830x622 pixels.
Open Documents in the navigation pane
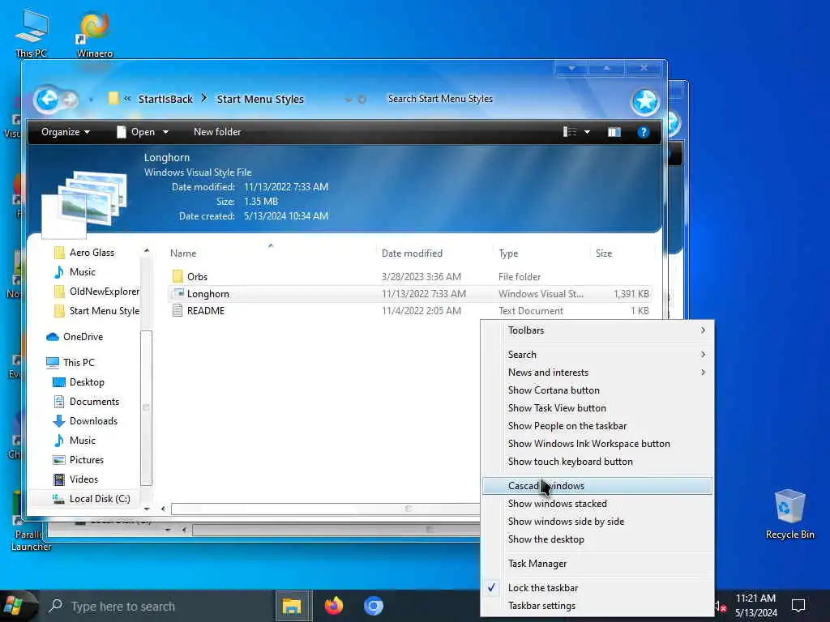pyautogui.click(x=87, y=402)
